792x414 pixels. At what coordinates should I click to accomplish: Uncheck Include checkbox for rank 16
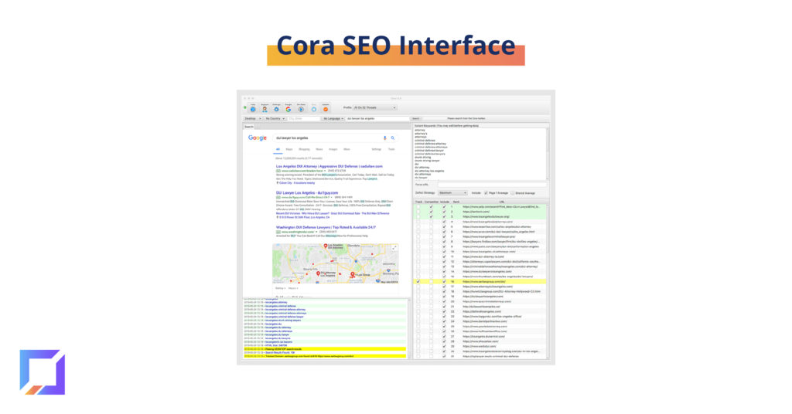444,281
